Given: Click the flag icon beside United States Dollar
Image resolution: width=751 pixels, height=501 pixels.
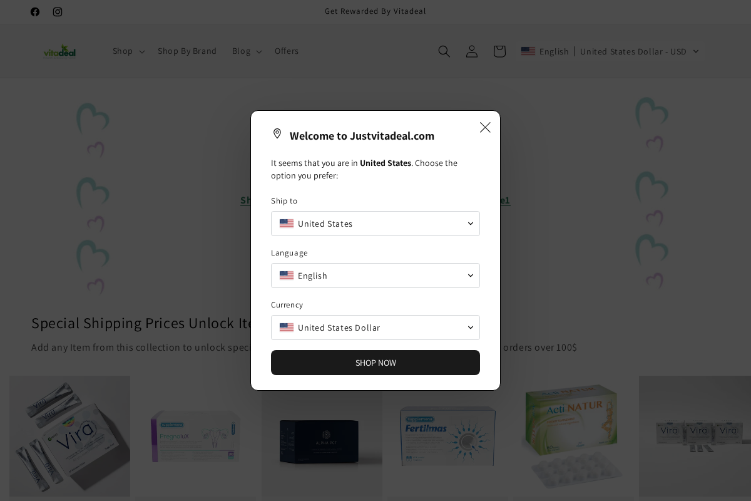Looking at the screenshot, I should 287,328.
